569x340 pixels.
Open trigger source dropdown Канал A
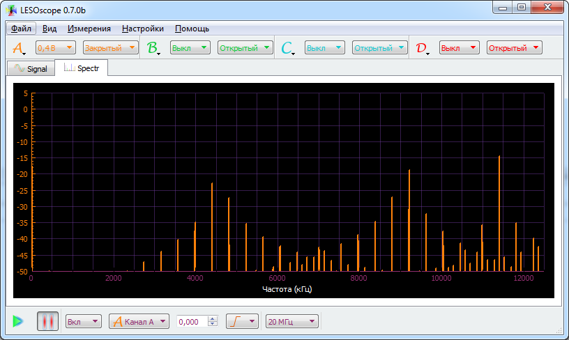(139, 321)
